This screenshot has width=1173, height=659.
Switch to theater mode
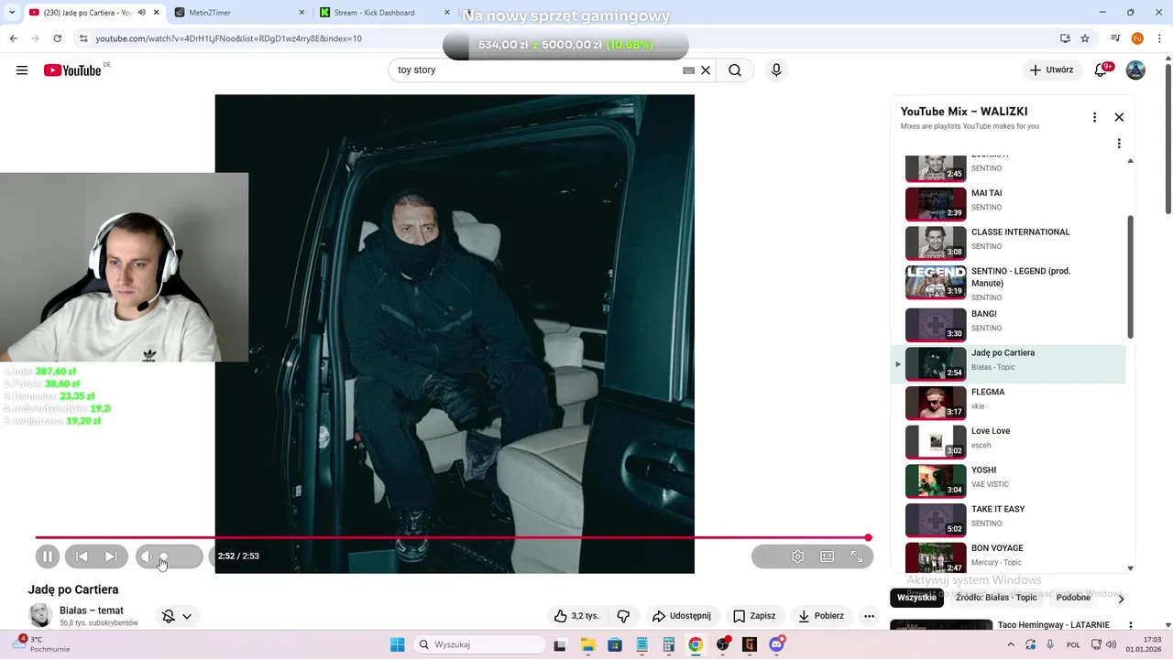pos(828,556)
